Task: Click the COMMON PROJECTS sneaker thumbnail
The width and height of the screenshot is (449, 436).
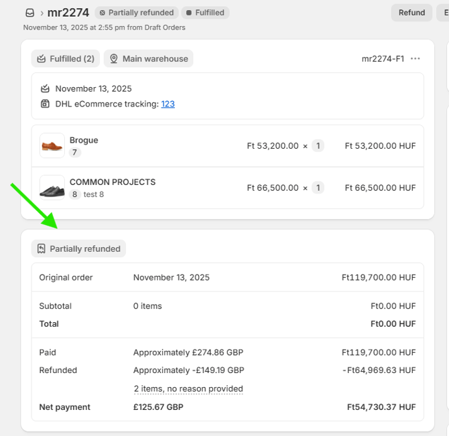Action: (52, 188)
